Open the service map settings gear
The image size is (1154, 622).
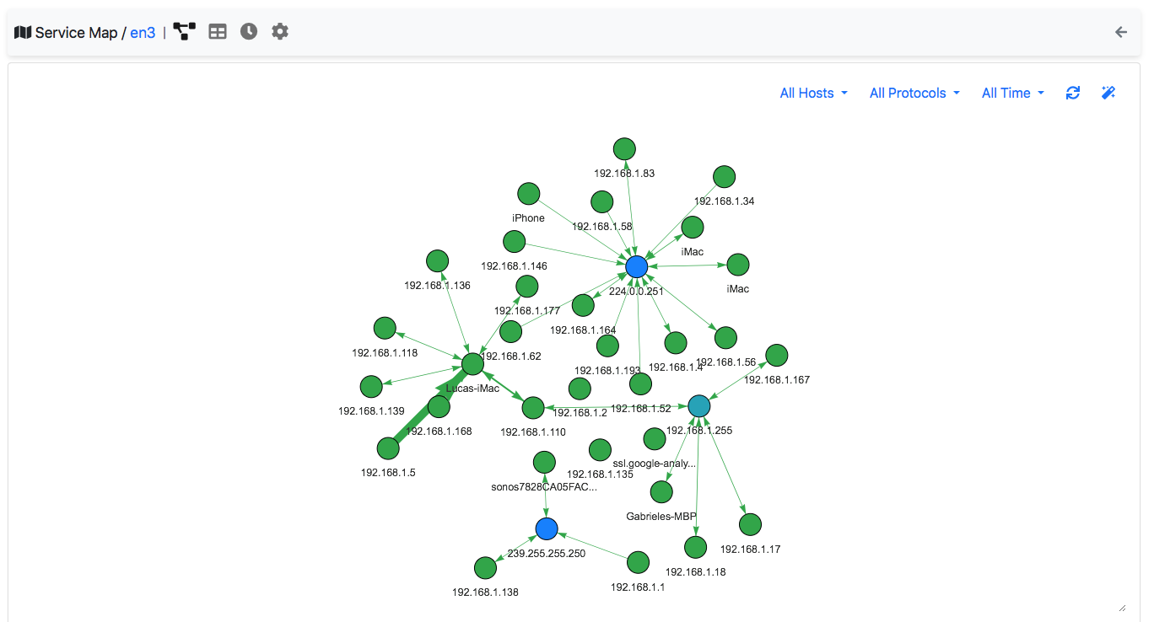(279, 31)
